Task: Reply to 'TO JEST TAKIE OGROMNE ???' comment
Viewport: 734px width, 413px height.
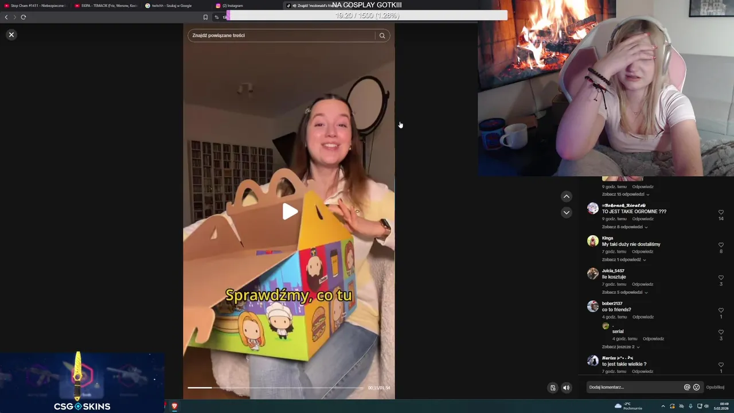Action: (643, 219)
